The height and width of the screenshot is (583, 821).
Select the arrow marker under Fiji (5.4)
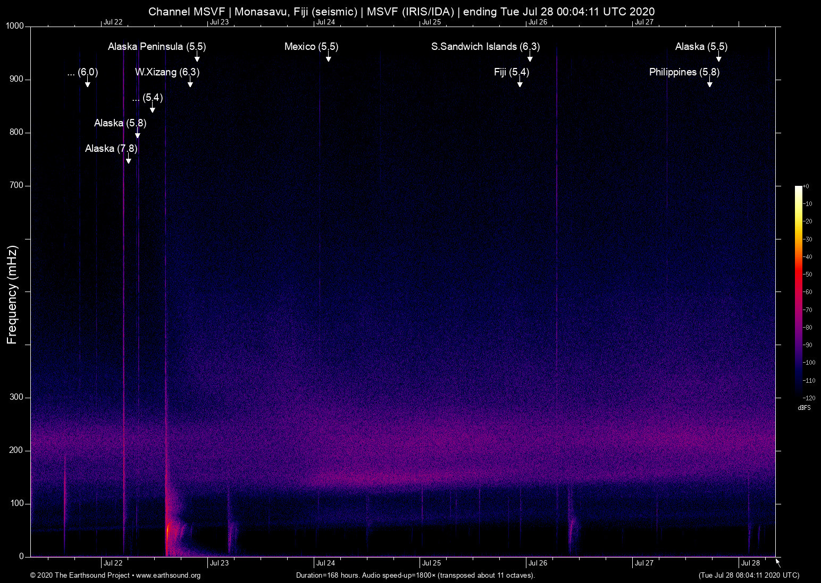[x=520, y=83]
